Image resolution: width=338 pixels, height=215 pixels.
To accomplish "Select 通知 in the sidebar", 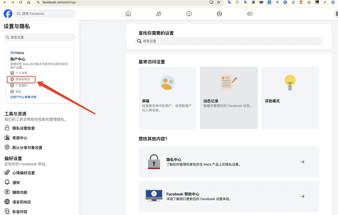I will point(16,183).
